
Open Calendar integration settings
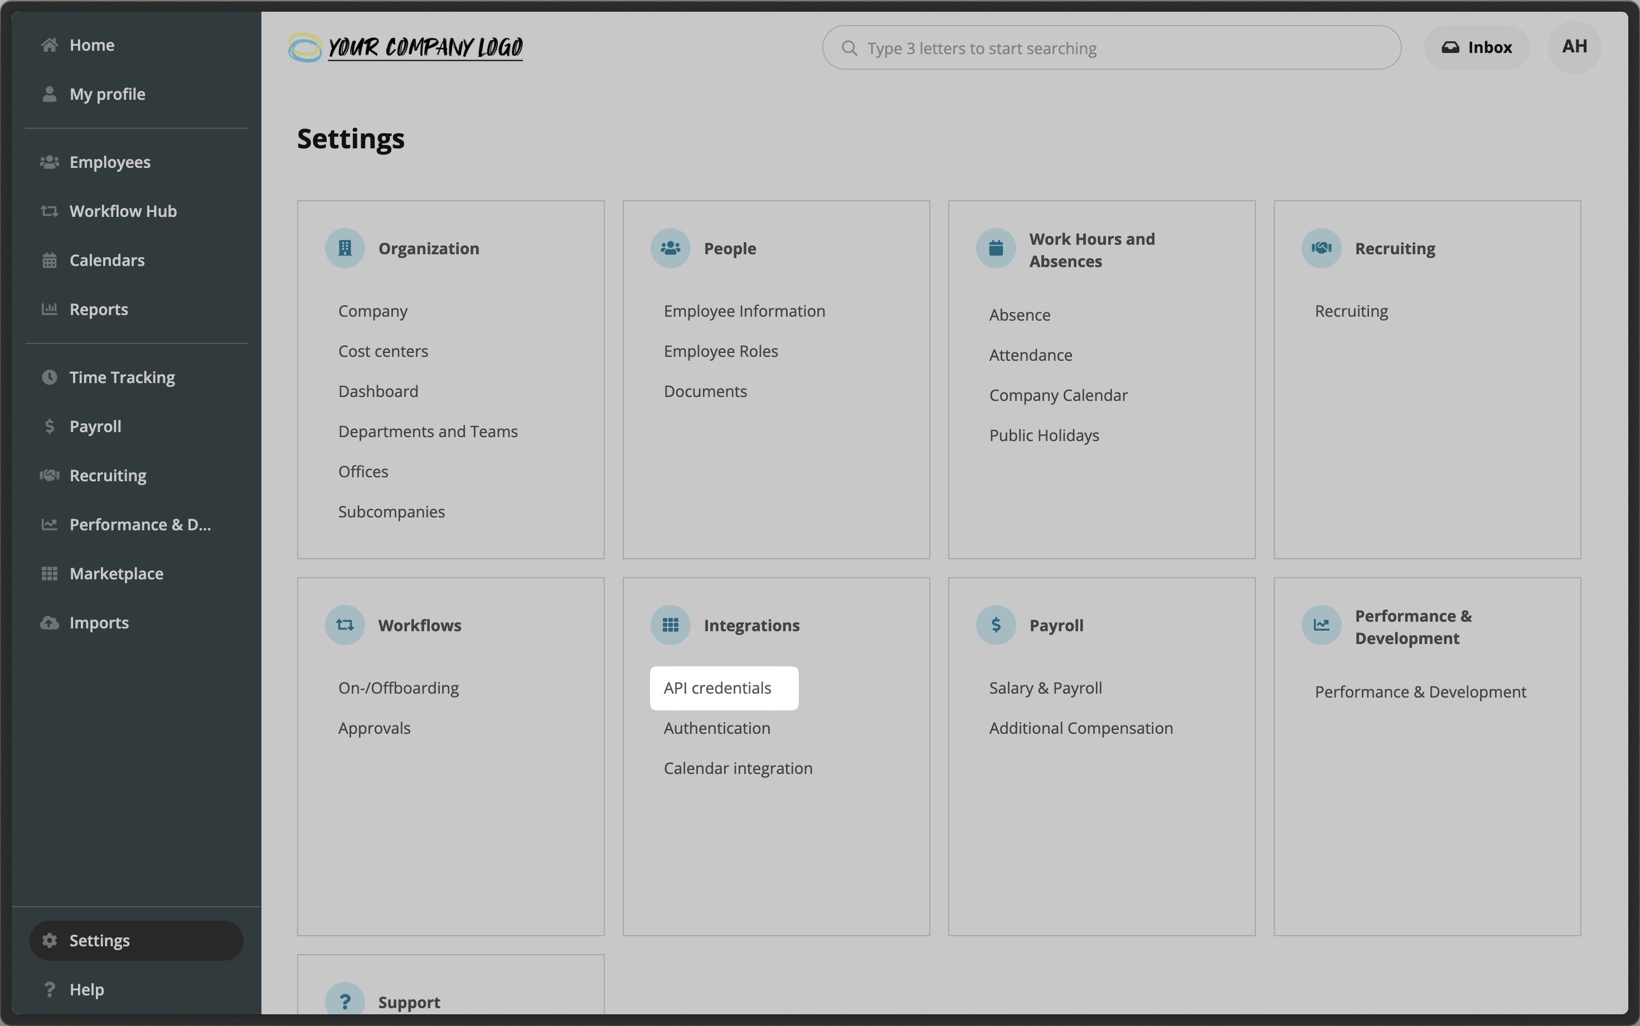click(738, 768)
